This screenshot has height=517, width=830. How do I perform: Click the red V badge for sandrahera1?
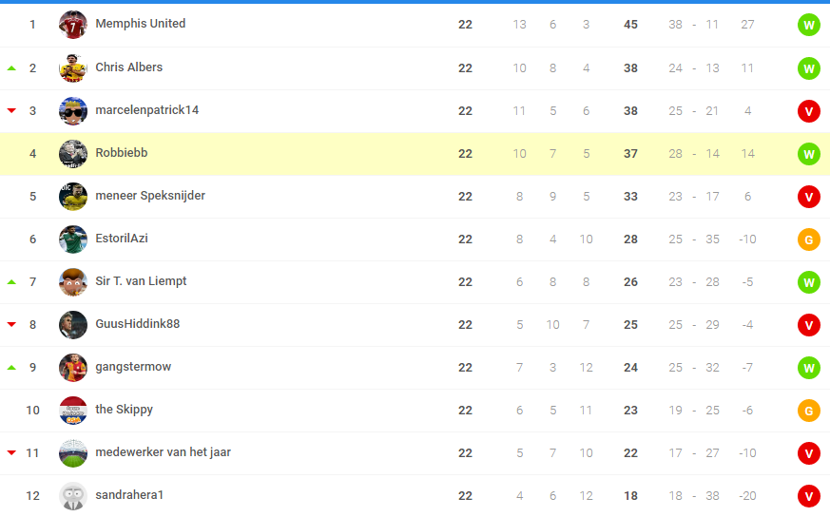809,496
